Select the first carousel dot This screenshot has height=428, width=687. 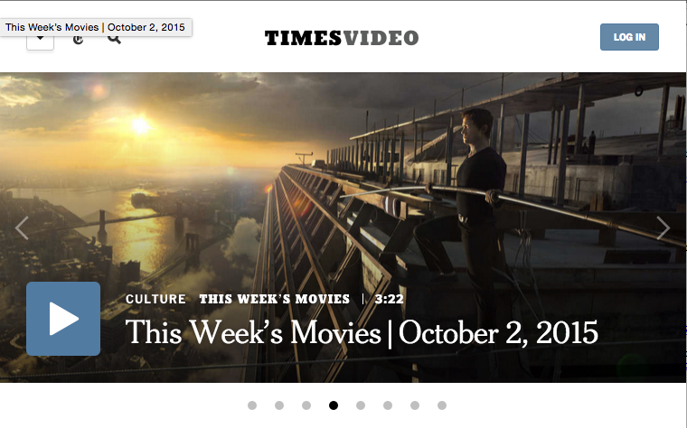(x=252, y=405)
